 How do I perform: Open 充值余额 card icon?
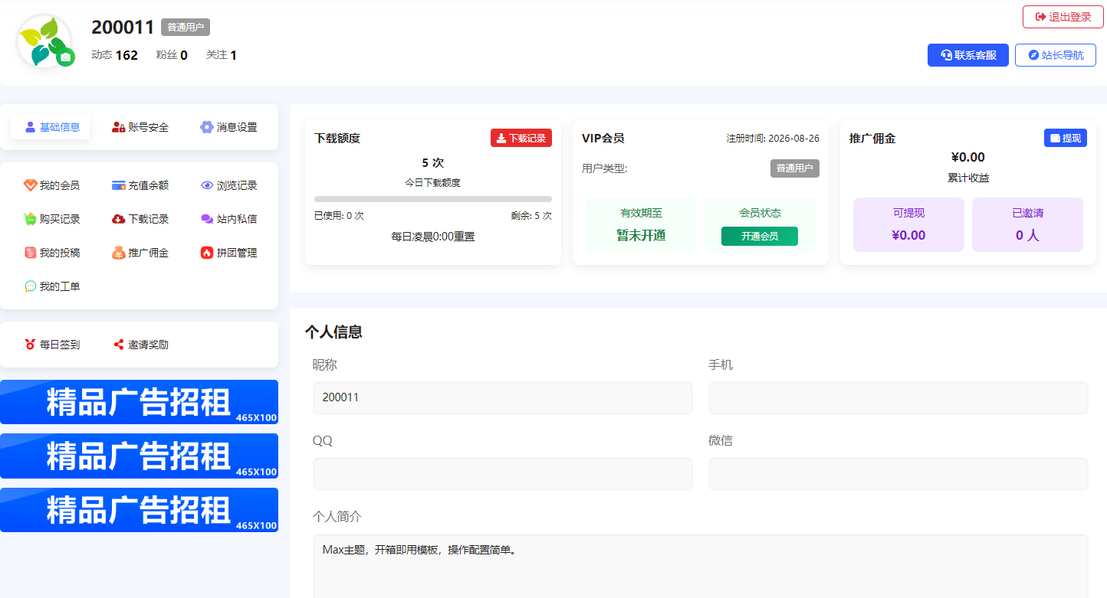119,185
